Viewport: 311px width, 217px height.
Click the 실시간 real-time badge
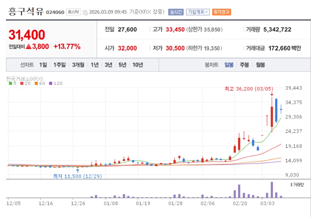pos(175,12)
